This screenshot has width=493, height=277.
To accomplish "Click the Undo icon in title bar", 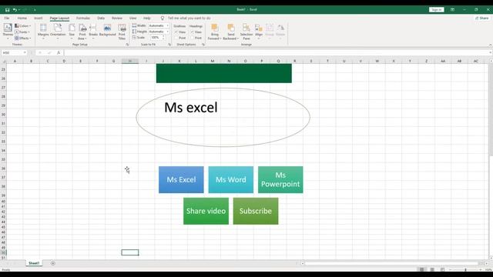I will [15, 10].
